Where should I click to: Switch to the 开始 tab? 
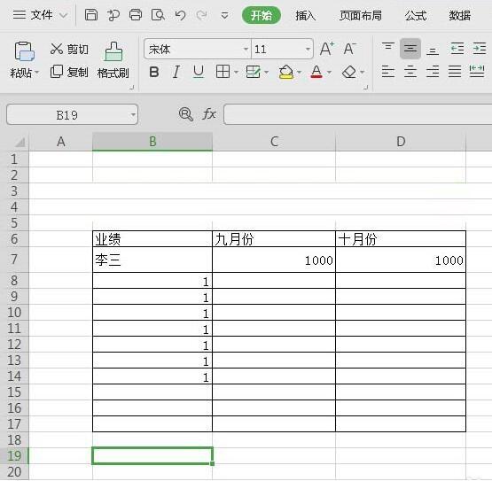pos(261,15)
